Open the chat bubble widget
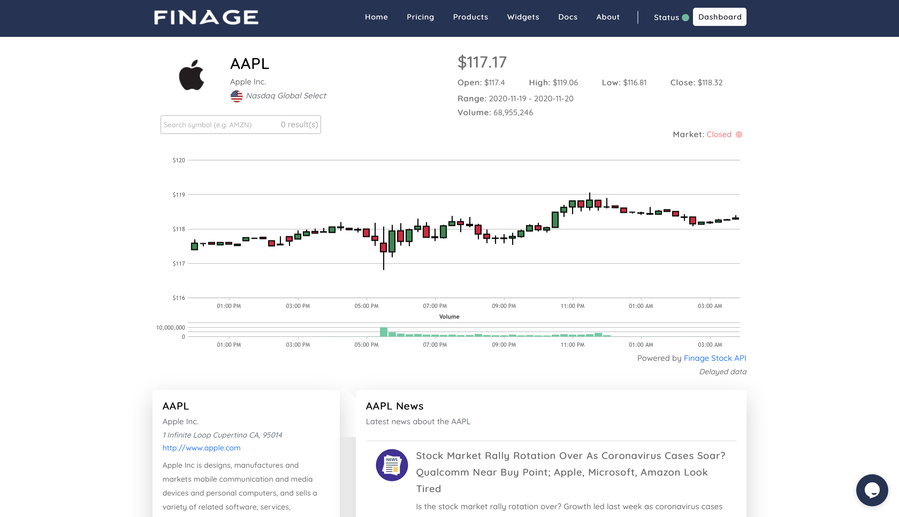The height and width of the screenshot is (517, 899). tap(872, 490)
